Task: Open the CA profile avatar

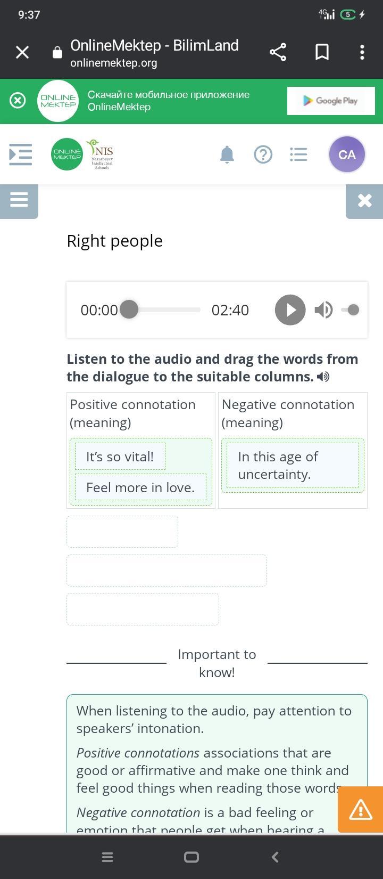Action: click(x=347, y=154)
